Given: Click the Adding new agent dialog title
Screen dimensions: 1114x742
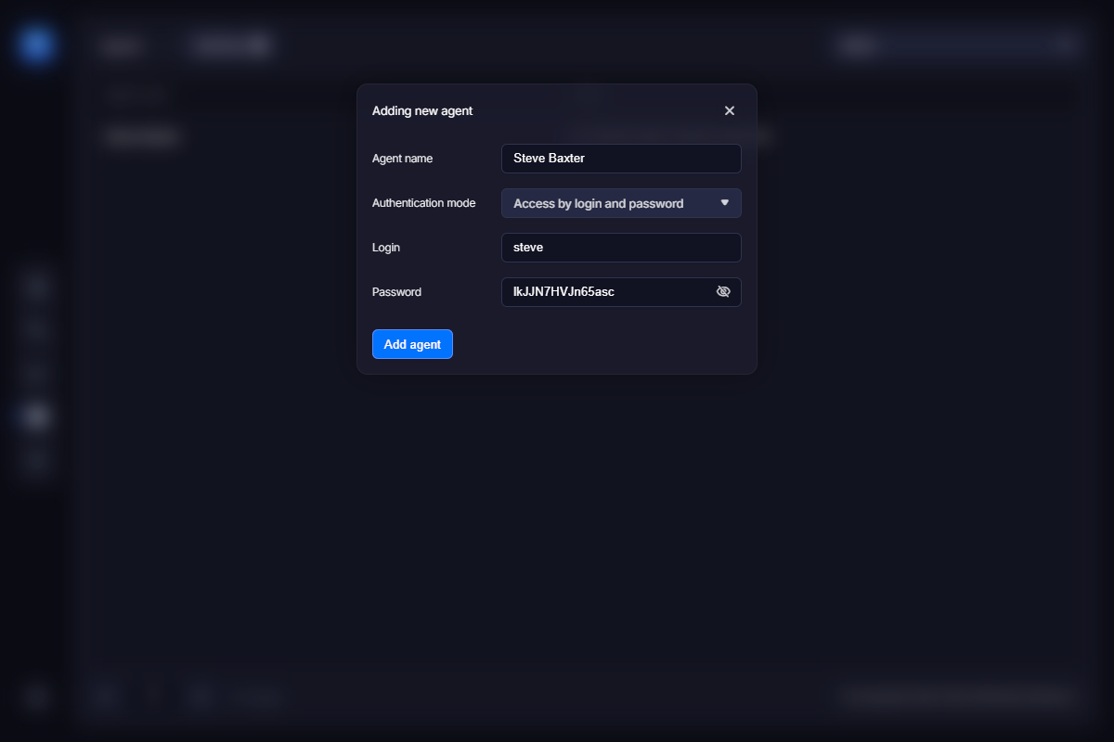Looking at the screenshot, I should (422, 111).
